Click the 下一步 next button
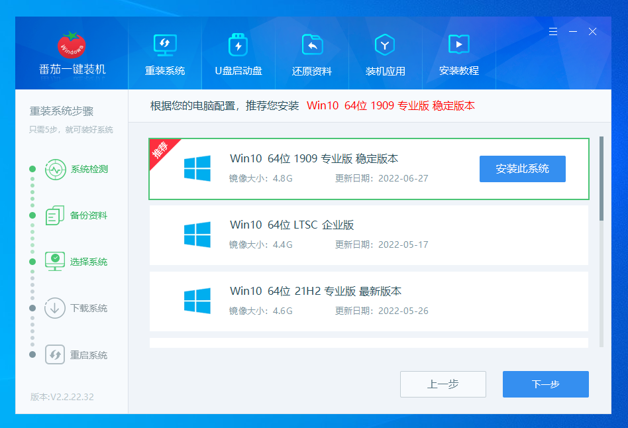 545,384
